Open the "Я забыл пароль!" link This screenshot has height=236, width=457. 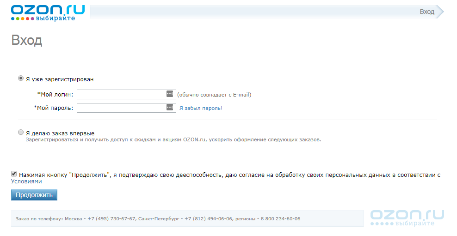(201, 108)
